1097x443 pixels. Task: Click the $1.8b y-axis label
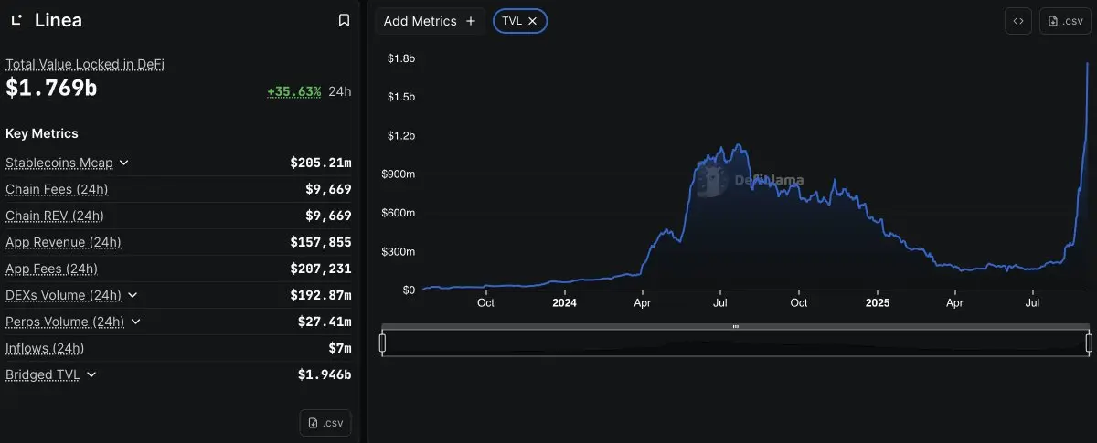402,58
